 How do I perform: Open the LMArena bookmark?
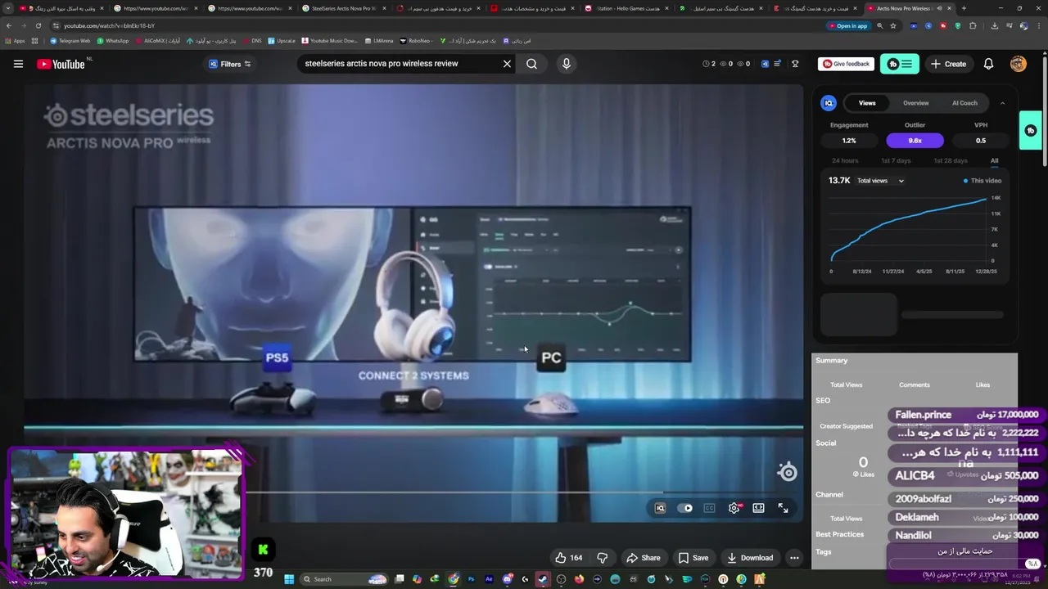[x=379, y=41]
